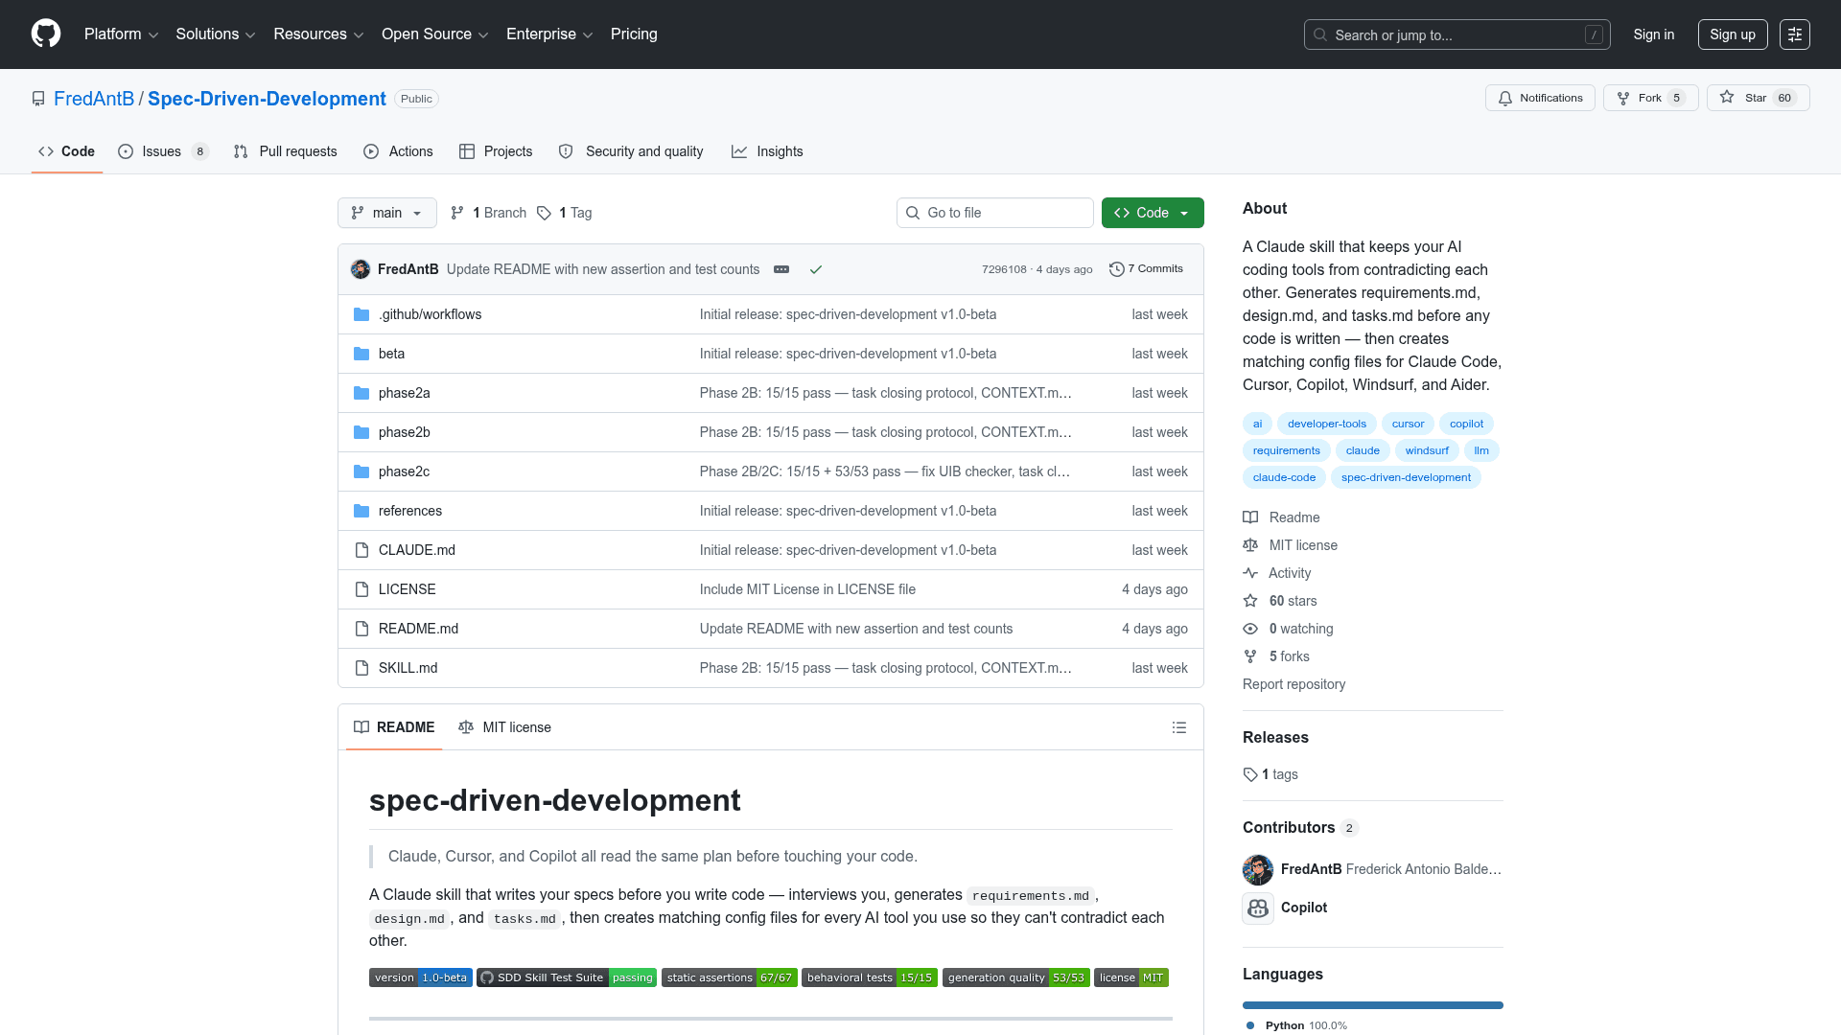Screen dimensions: 1841x1035
Task: Switch to Security and quality tab
Action: (x=631, y=151)
